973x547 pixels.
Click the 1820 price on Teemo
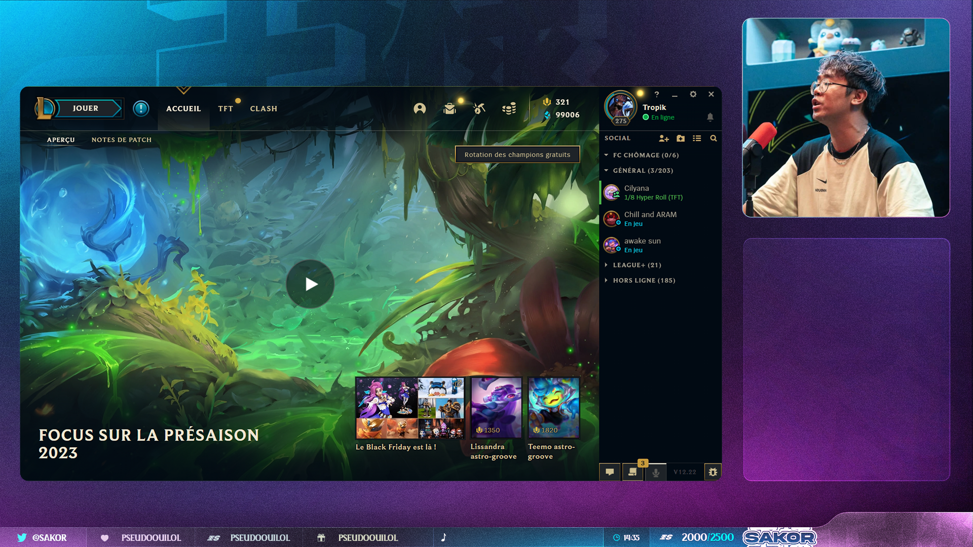pos(545,430)
